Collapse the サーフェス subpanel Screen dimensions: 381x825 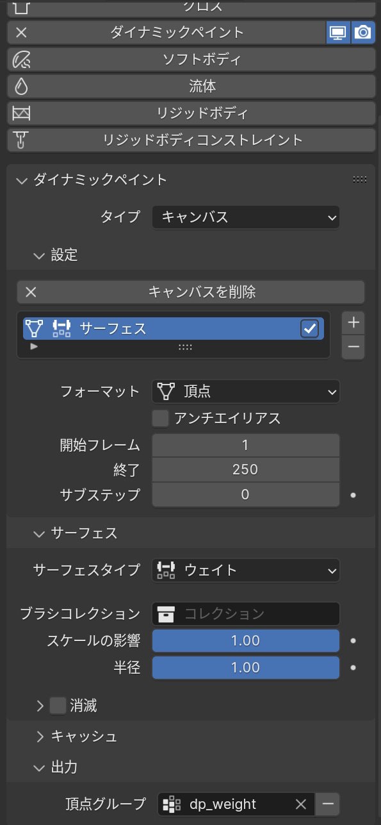(40, 533)
